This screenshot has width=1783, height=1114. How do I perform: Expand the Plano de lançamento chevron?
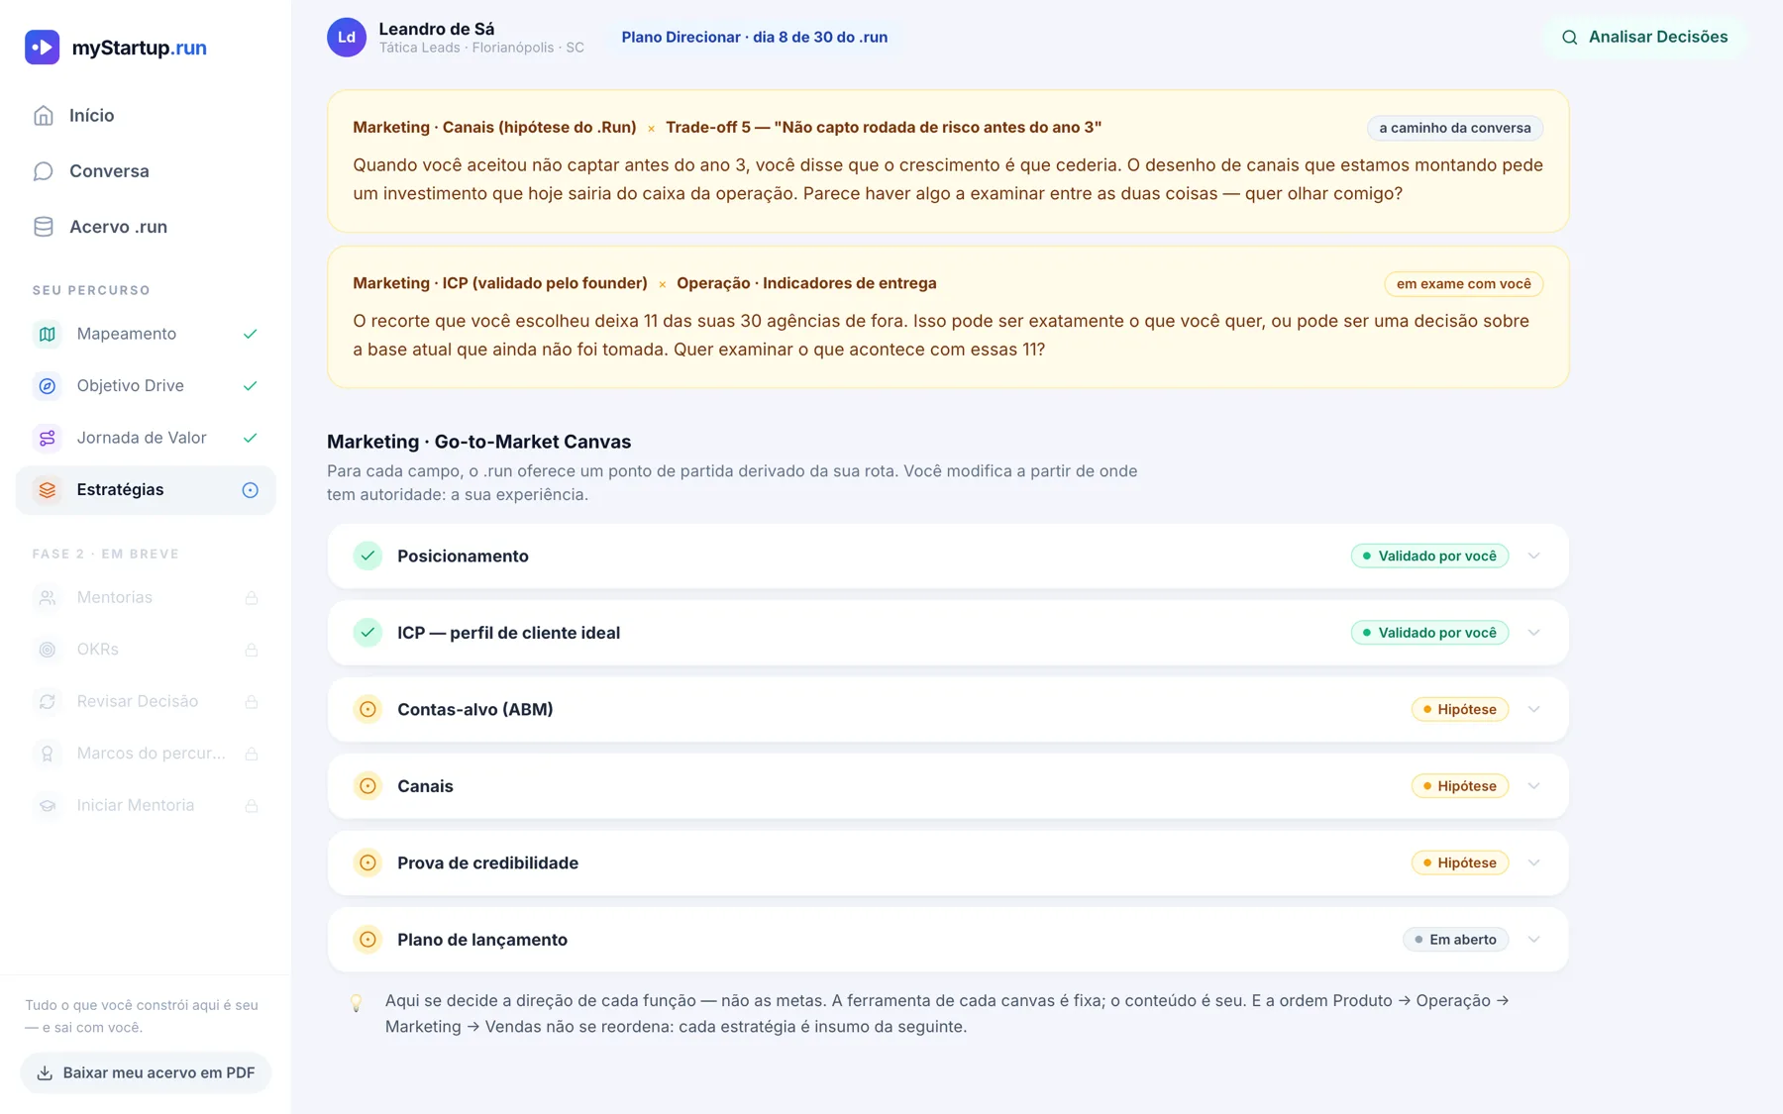1534,940
